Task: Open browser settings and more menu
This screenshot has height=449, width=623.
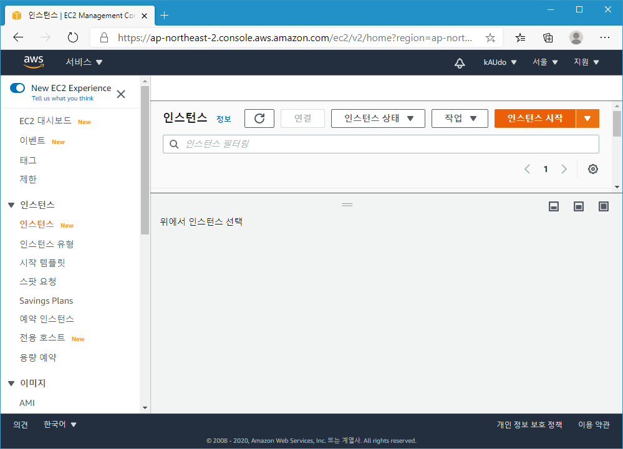Action: click(605, 38)
